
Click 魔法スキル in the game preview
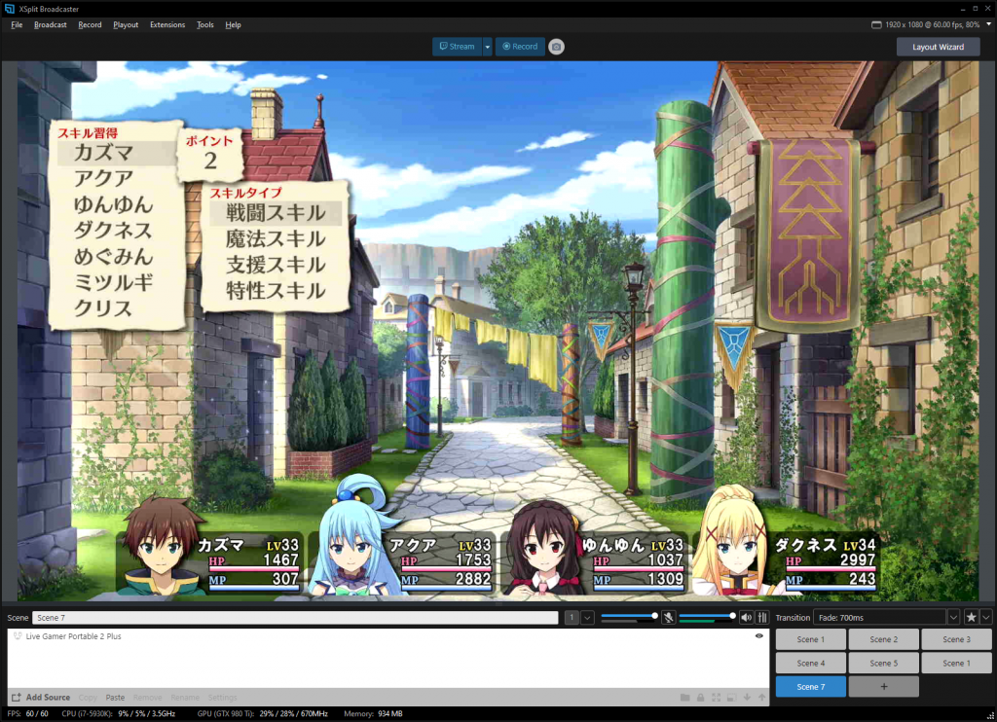click(x=276, y=239)
